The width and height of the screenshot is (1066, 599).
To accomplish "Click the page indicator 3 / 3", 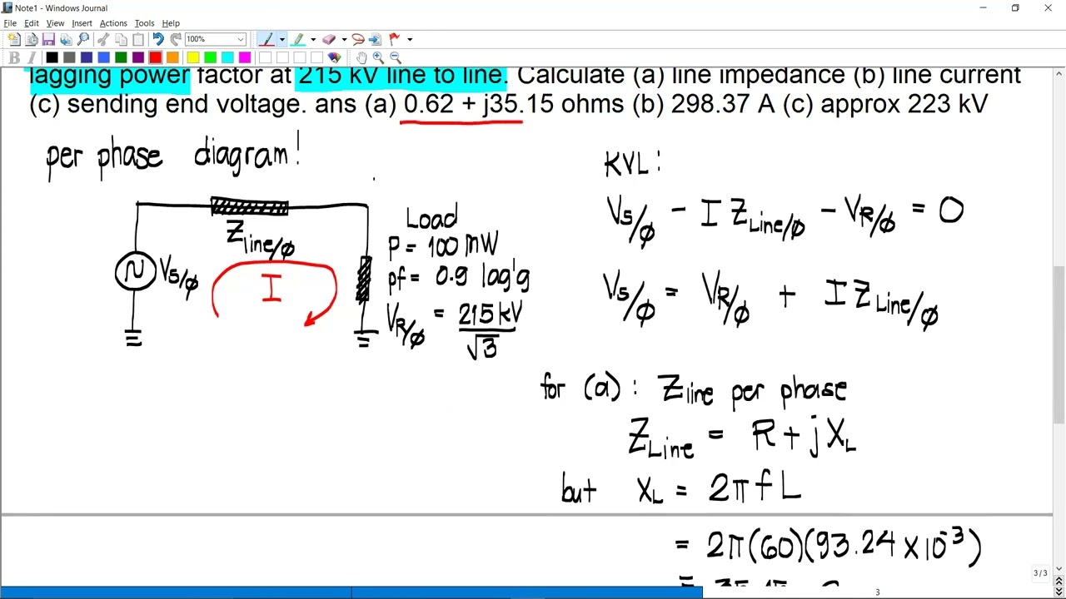I will [1040, 573].
